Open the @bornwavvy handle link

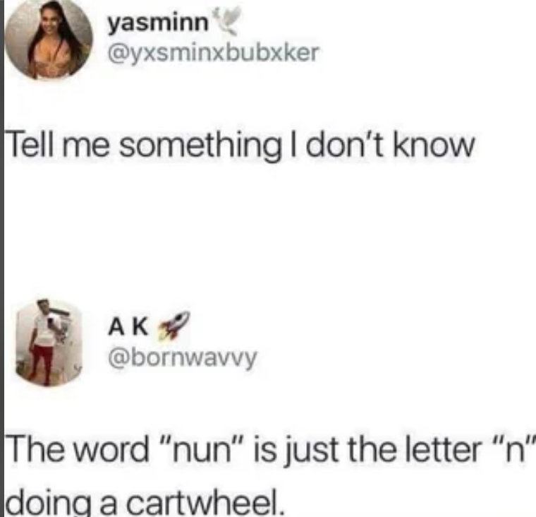click(182, 359)
